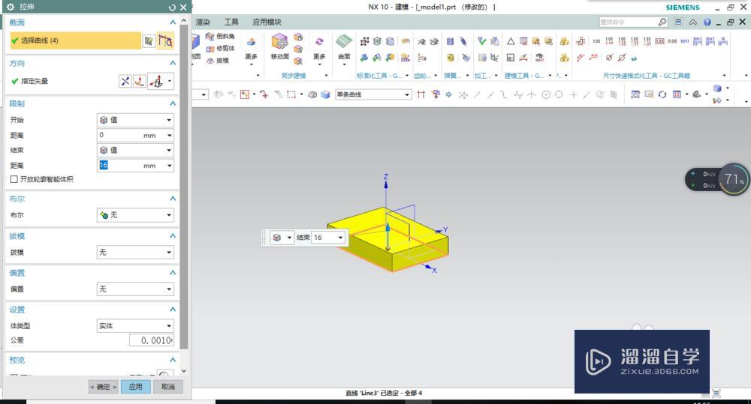Open 更多 under the feature tools

click(251, 49)
